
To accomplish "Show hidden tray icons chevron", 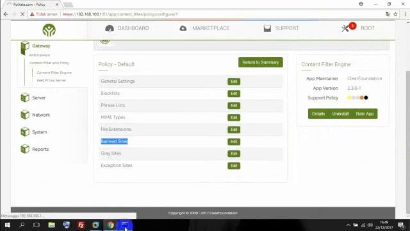I will pos(348,225).
